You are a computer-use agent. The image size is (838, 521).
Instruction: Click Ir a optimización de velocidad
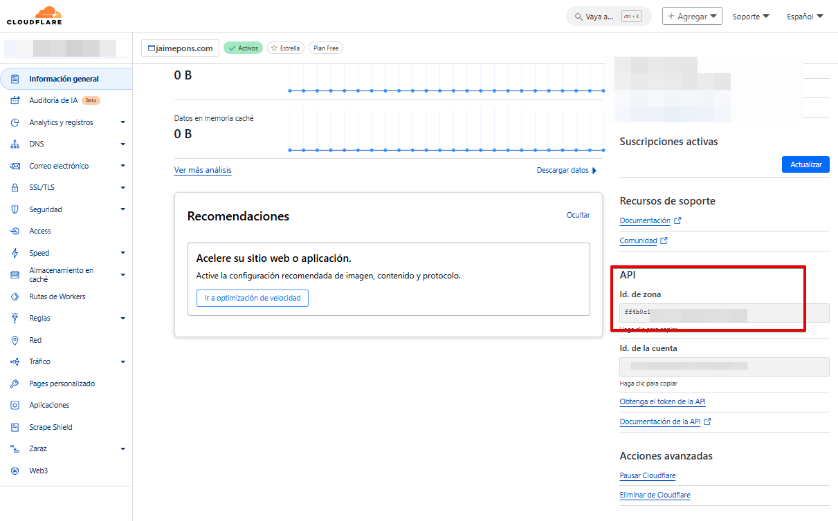click(252, 298)
